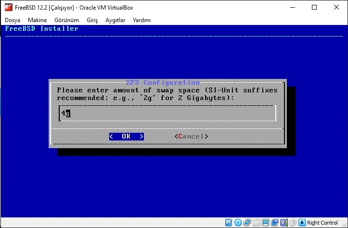This screenshot has height=228, width=348.
Task: Open the Giriş menu
Action: pyautogui.click(x=92, y=20)
